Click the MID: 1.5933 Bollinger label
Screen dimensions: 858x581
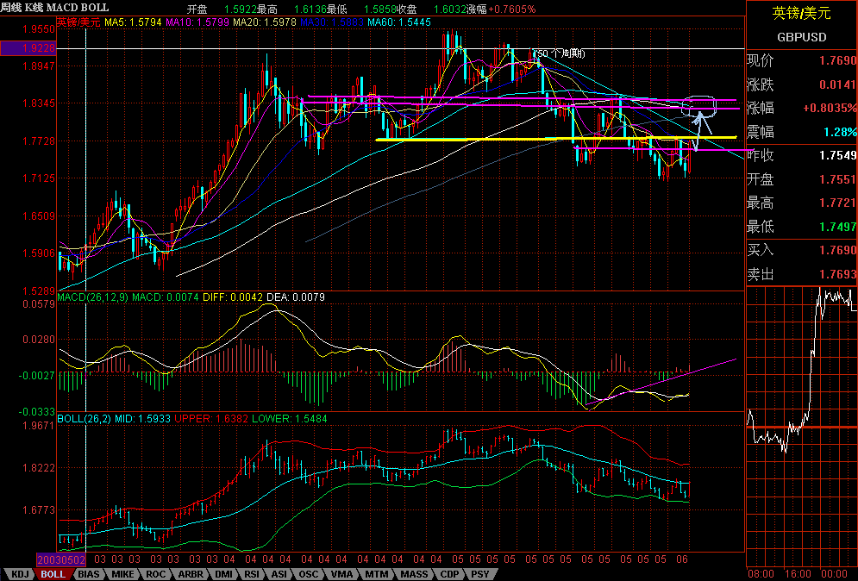coord(141,419)
